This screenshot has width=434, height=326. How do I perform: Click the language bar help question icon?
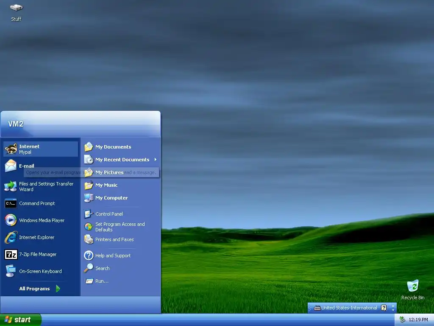[x=384, y=308]
